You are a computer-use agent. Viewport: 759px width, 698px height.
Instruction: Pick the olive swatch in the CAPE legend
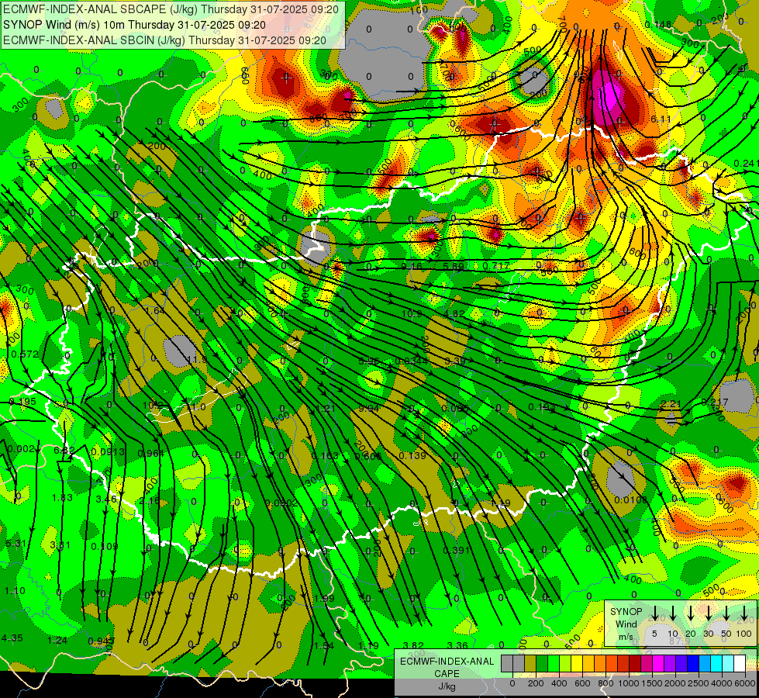click(530, 663)
